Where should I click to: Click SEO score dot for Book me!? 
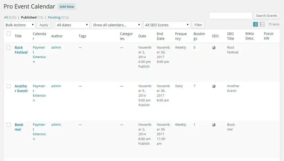coord(214,125)
